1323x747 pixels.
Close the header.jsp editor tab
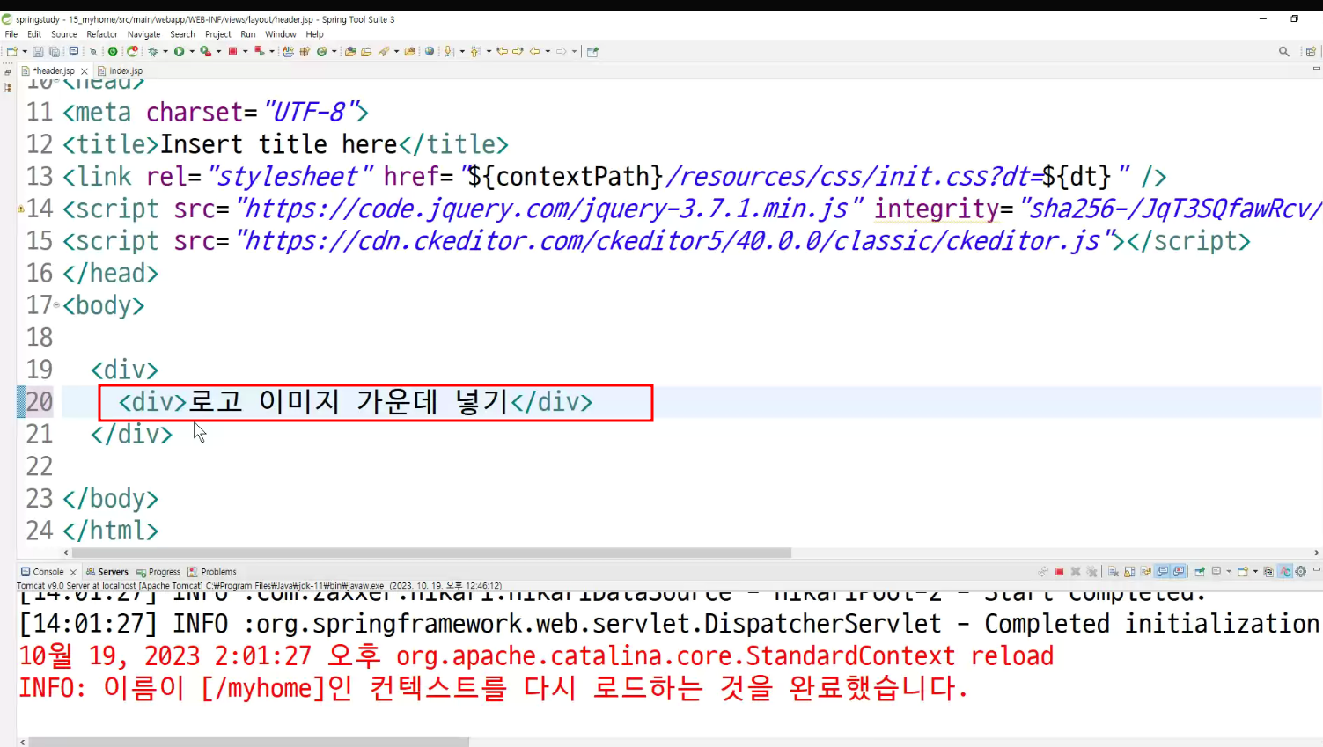(x=85, y=71)
